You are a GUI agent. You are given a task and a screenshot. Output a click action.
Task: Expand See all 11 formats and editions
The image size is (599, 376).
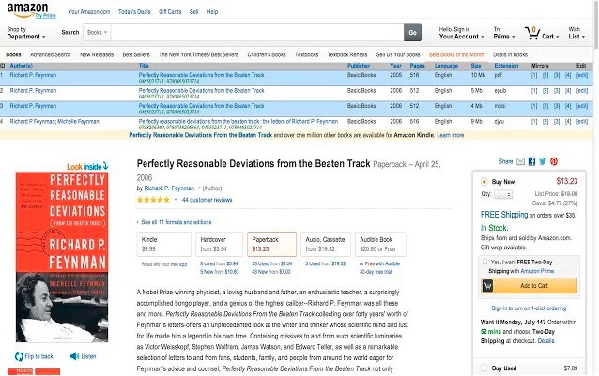click(175, 222)
